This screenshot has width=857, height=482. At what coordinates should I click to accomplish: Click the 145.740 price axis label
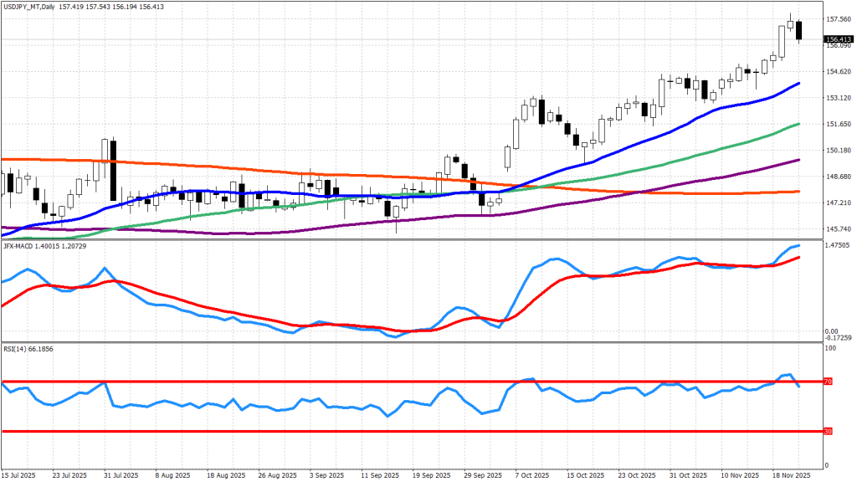click(838, 229)
